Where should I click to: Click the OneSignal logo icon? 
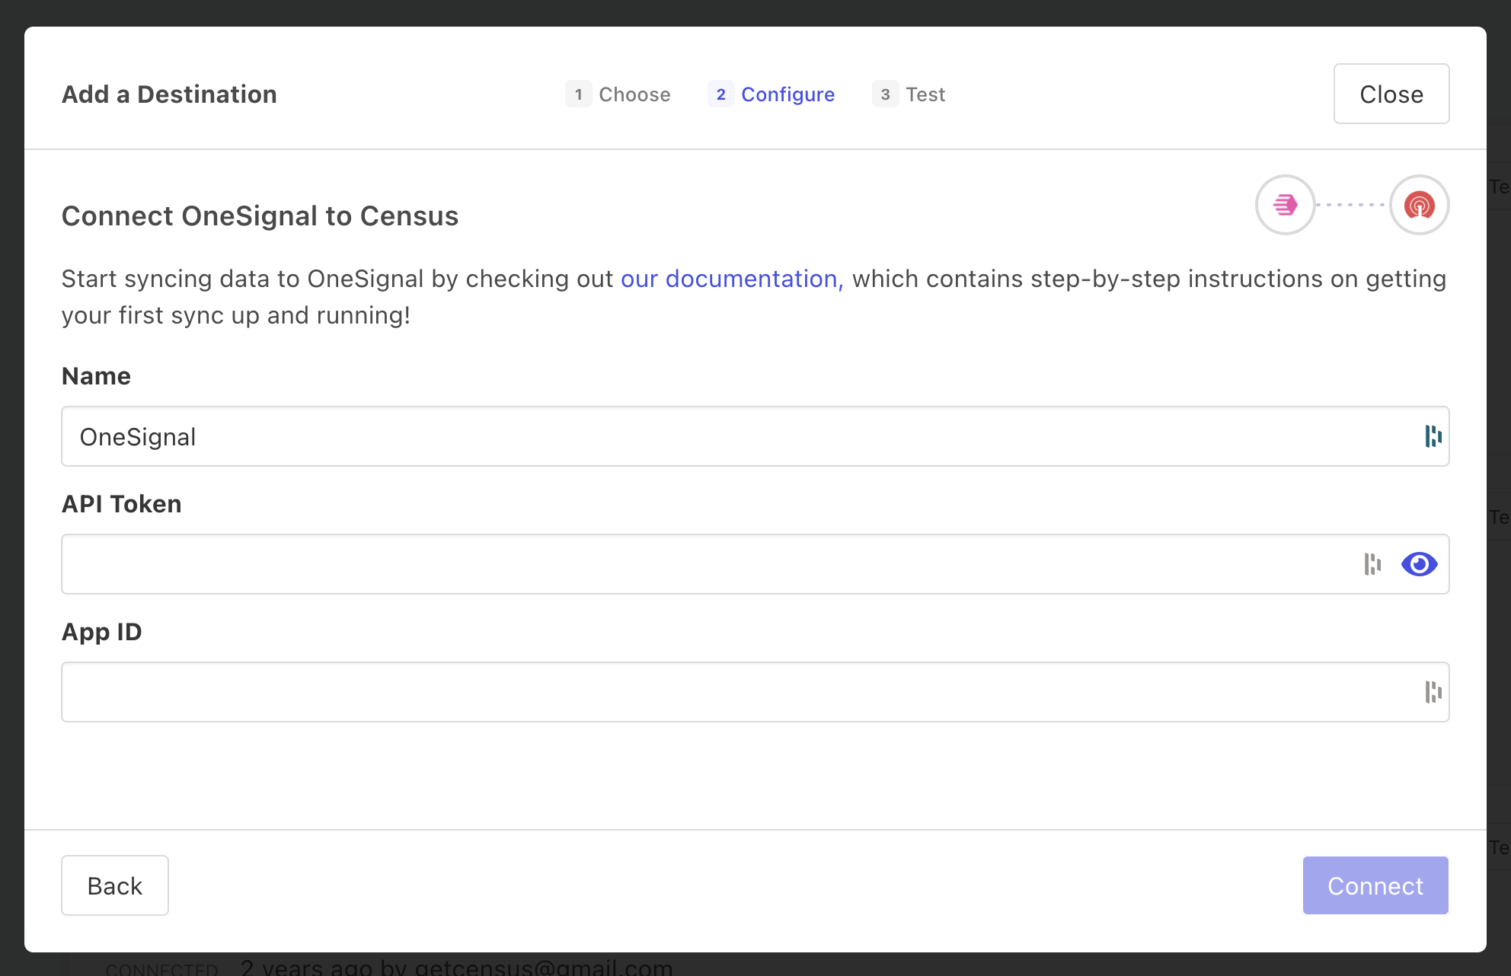[1419, 205]
